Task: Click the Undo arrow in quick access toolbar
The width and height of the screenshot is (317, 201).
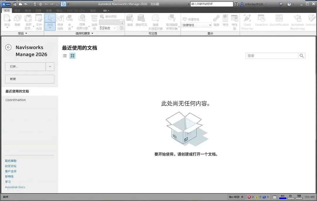Action: (46, 4)
